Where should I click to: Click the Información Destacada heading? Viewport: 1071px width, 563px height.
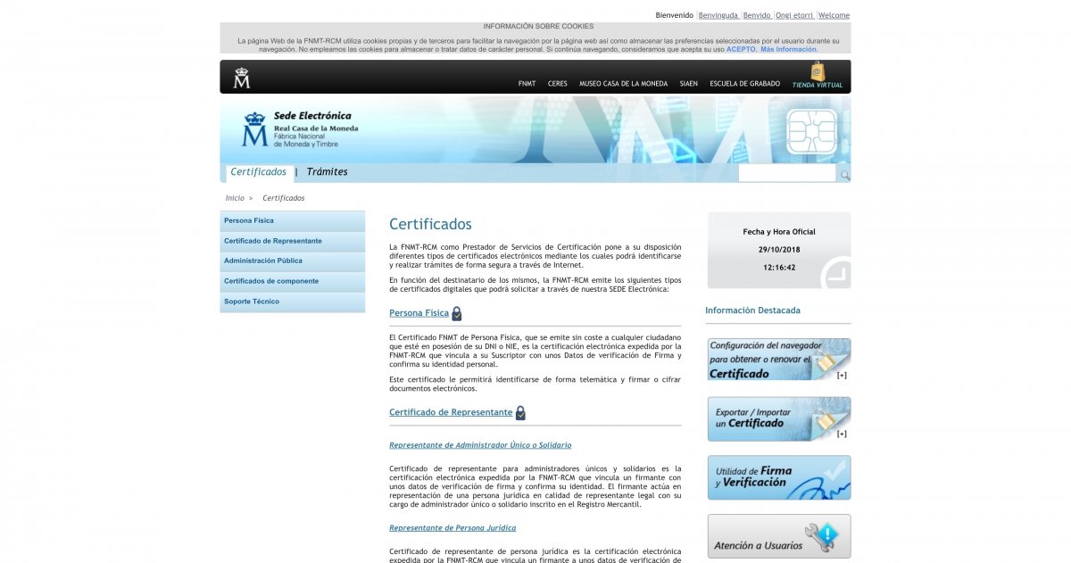coord(752,310)
